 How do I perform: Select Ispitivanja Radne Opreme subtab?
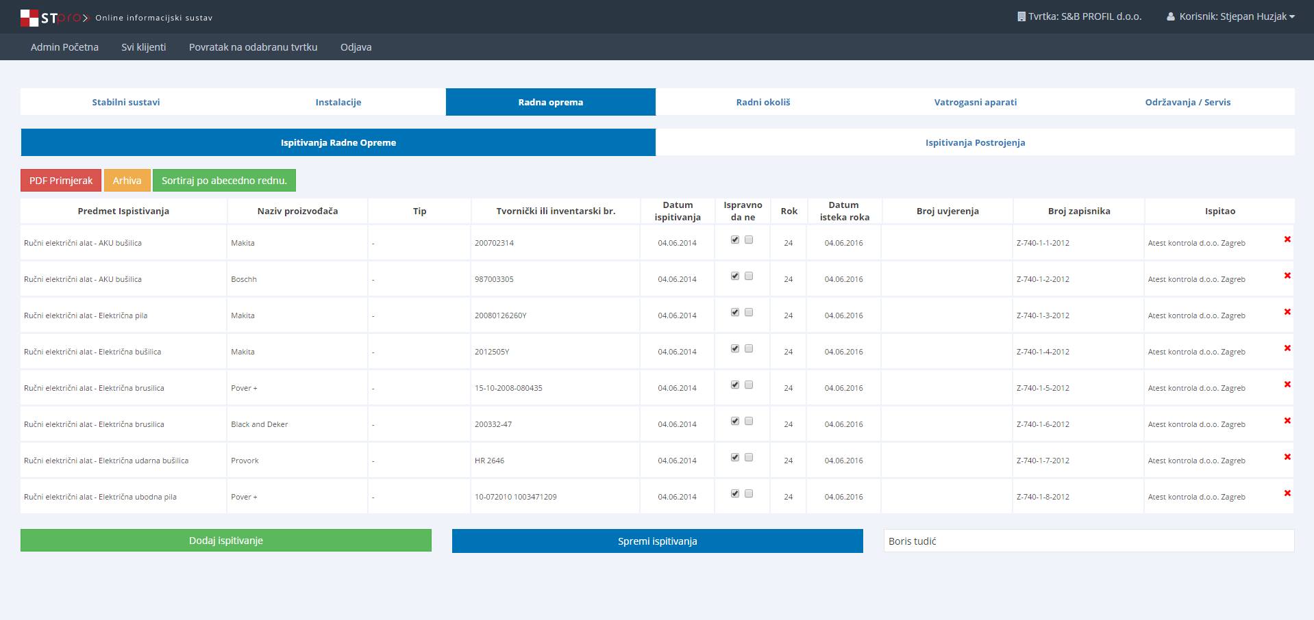pos(338,142)
